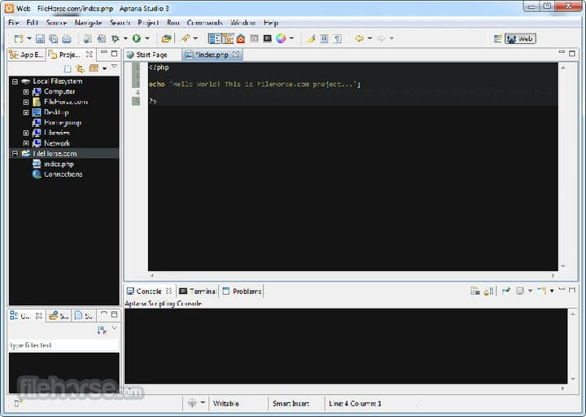Click the New file toolbar icon
Viewport: 586px width, 417px height.
(x=18, y=38)
